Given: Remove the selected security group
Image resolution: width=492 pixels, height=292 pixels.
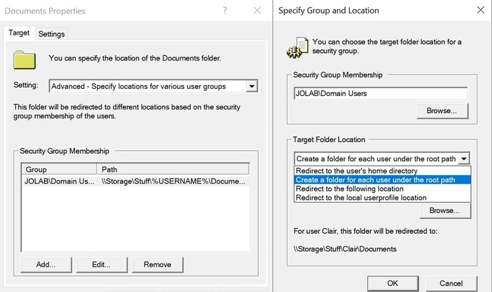Looking at the screenshot, I should (x=157, y=265).
